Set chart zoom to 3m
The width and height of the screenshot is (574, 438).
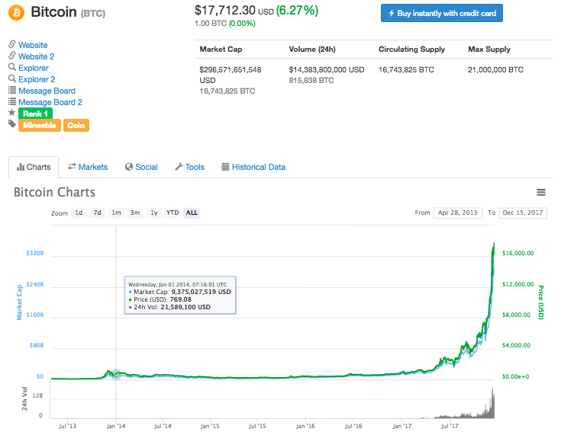135,213
